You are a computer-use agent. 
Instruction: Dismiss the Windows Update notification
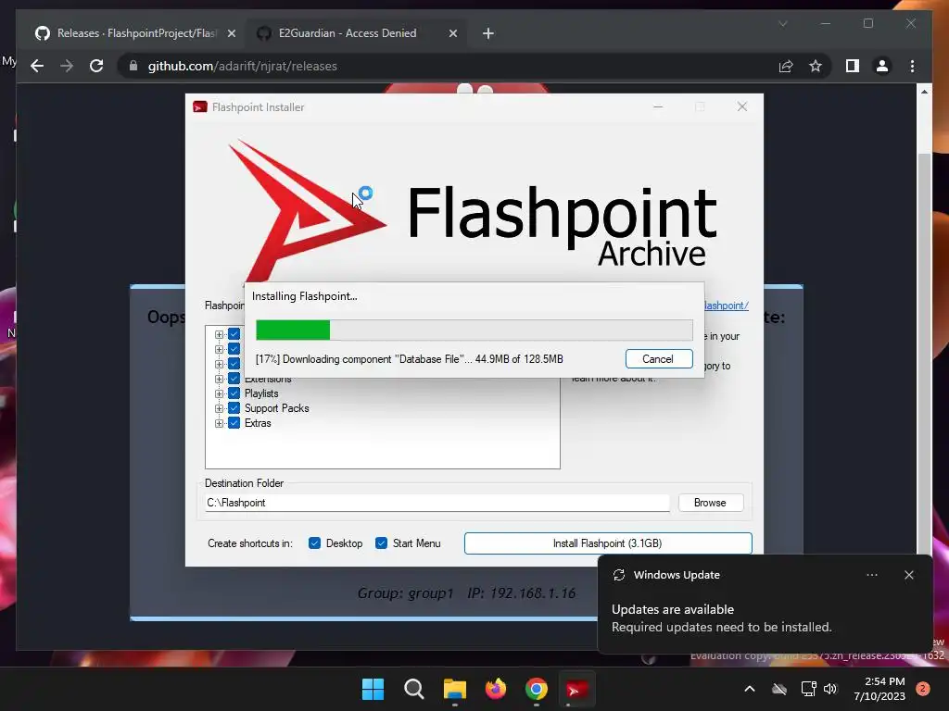click(x=908, y=575)
